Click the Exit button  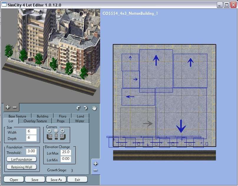tap(77, 180)
